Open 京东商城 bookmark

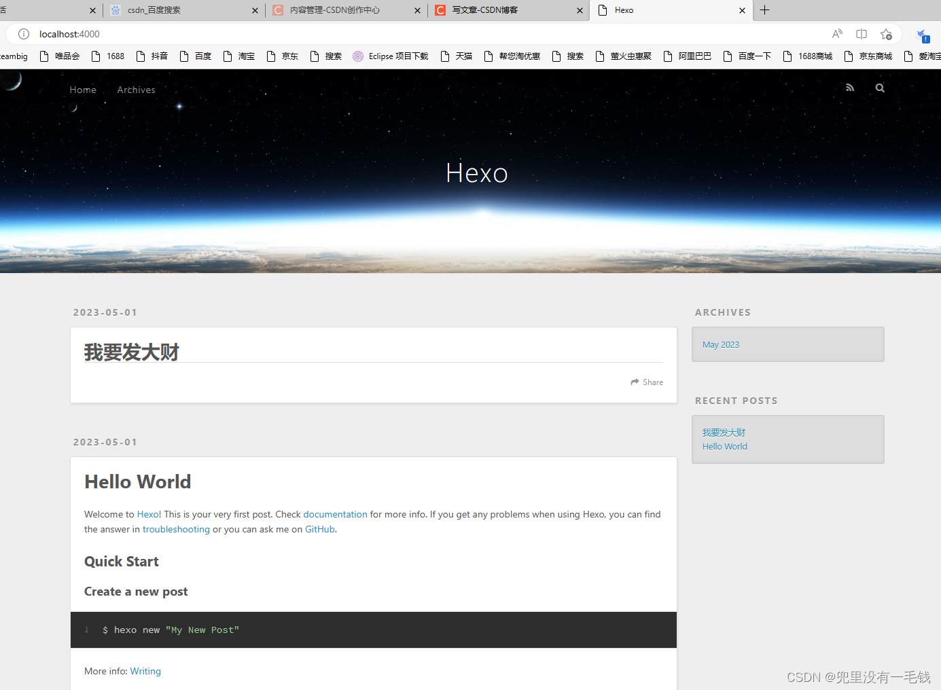[868, 56]
